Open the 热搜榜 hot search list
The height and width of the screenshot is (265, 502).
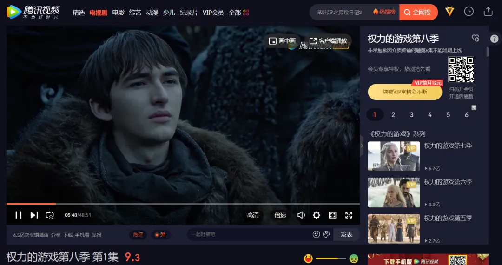coord(384,12)
